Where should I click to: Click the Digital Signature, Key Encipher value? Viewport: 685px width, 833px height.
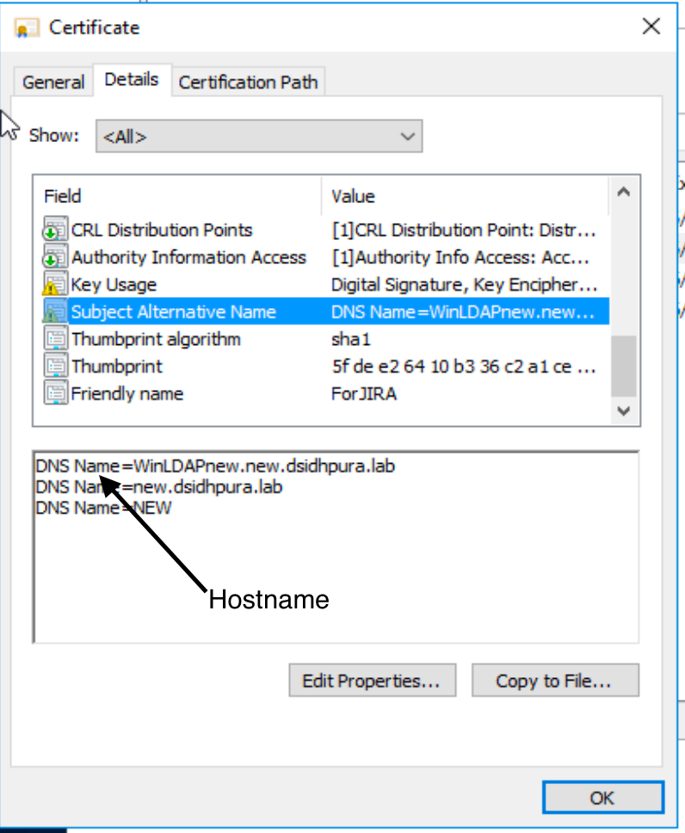pyautogui.click(x=464, y=285)
